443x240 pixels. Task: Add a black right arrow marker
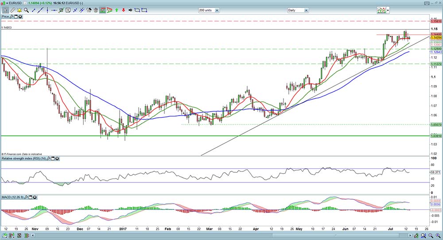point(130,10)
